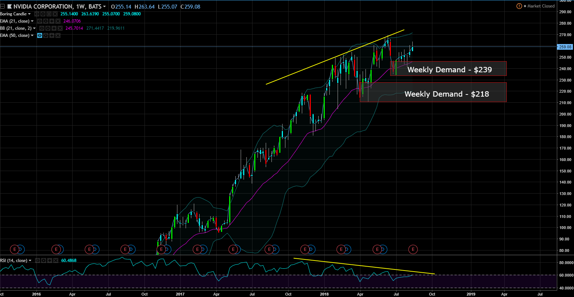Click the plus icon on RSI (14, close)
Image resolution: width=574 pixels, height=297 pixels.
(50, 261)
